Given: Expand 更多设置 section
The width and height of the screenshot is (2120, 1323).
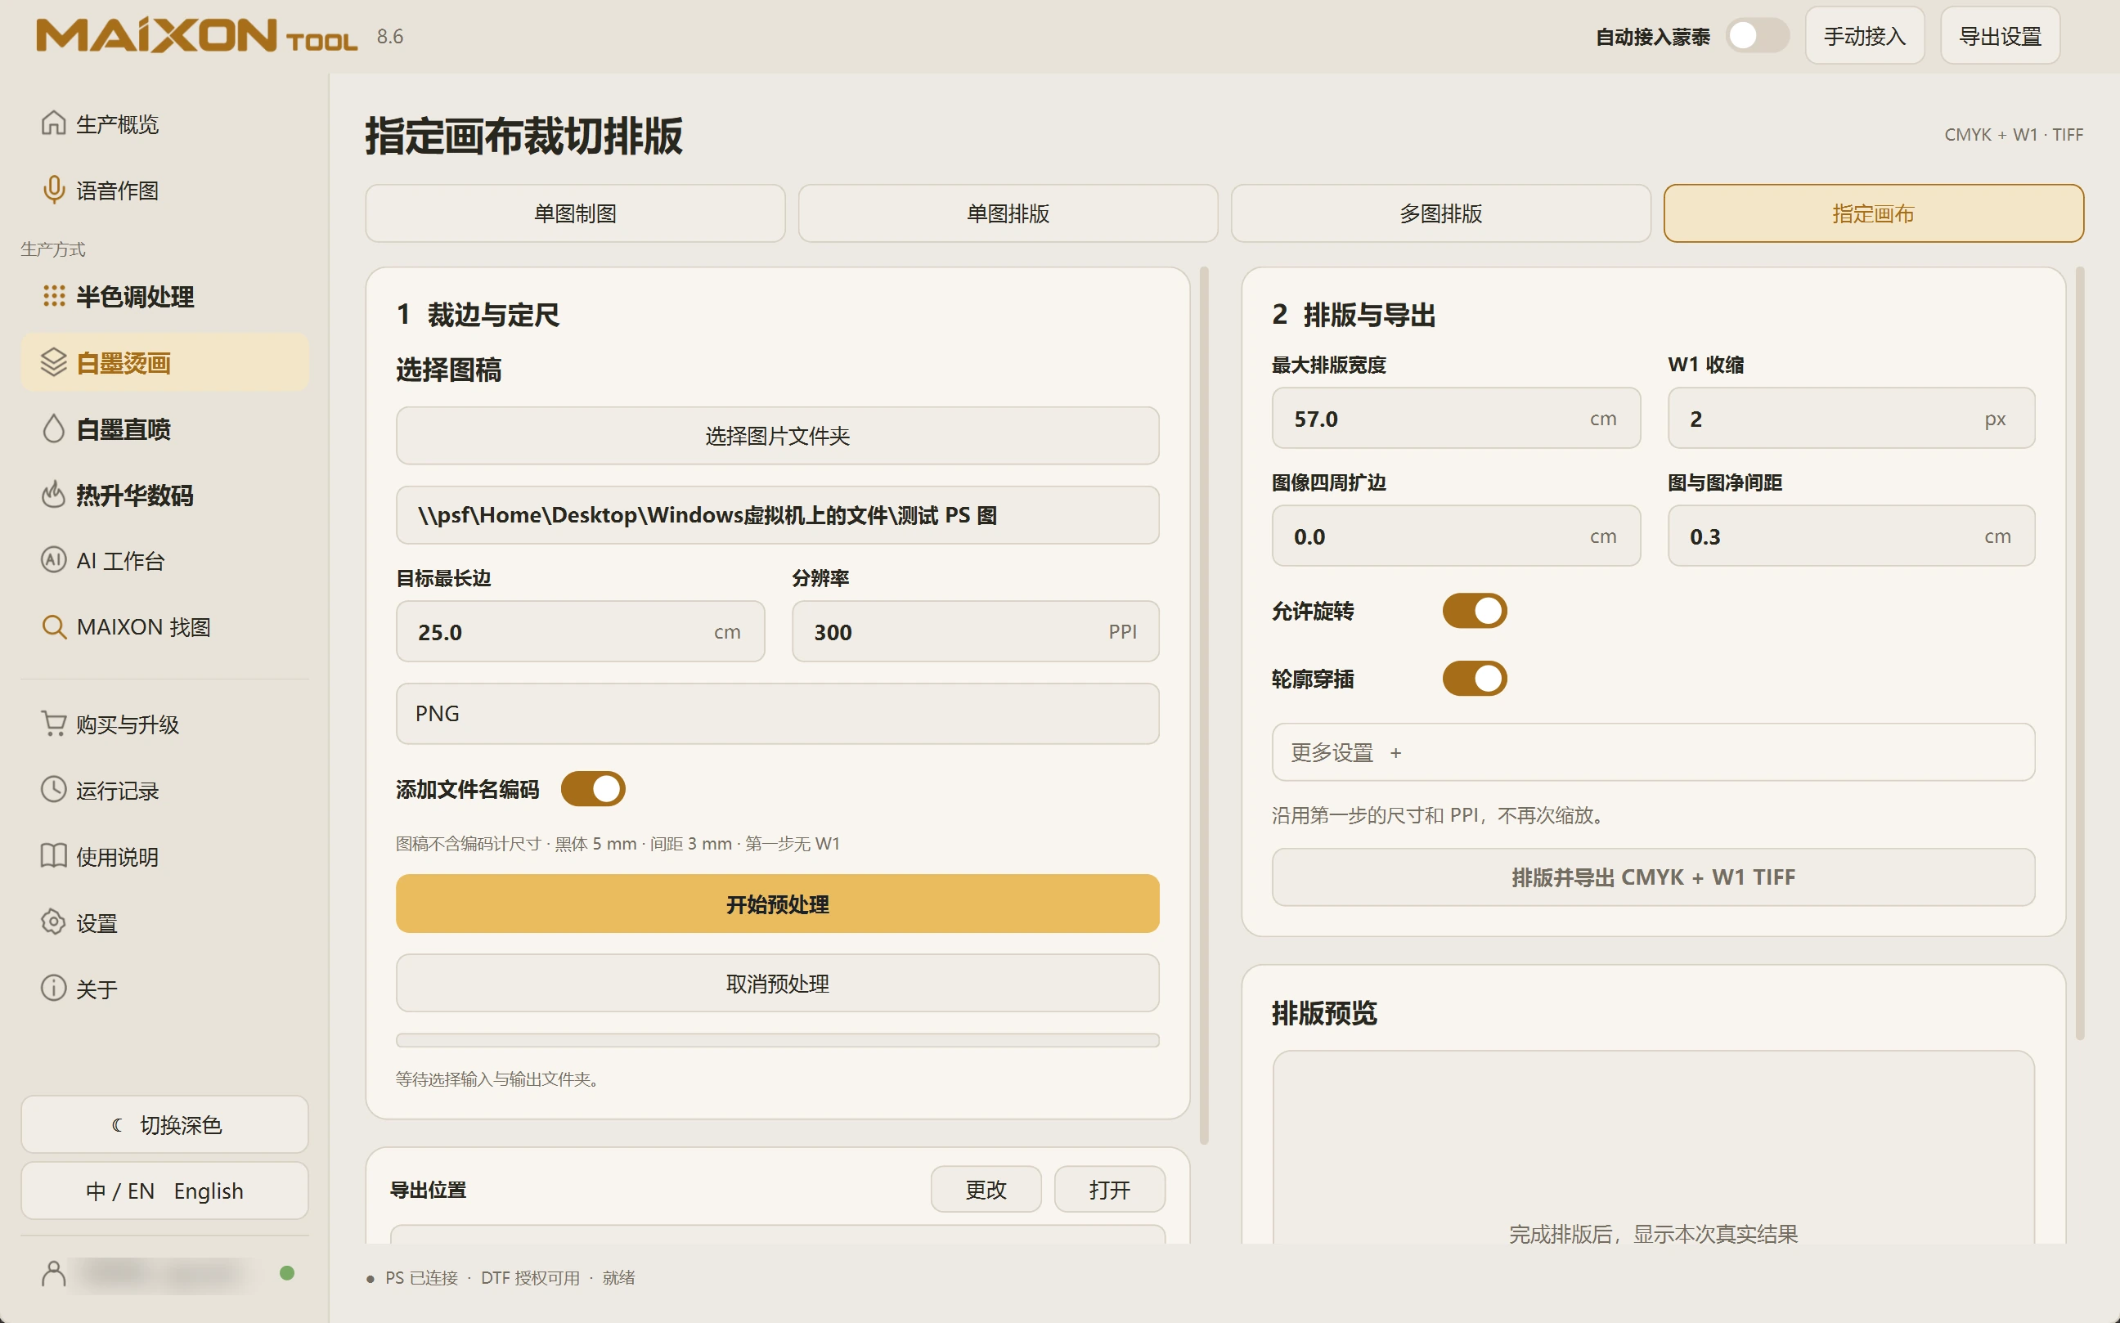Looking at the screenshot, I should (x=1653, y=751).
